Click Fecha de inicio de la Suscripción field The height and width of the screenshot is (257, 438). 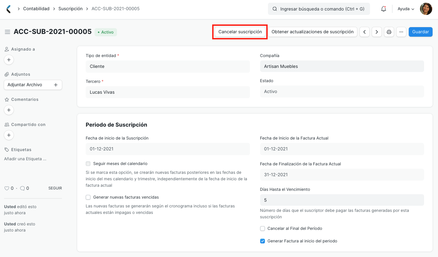point(168,149)
